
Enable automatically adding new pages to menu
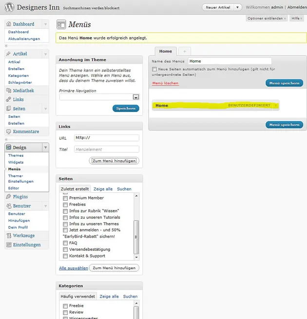(x=154, y=69)
